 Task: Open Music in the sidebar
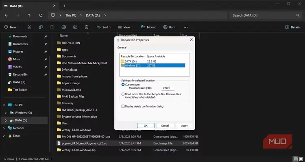(17, 59)
